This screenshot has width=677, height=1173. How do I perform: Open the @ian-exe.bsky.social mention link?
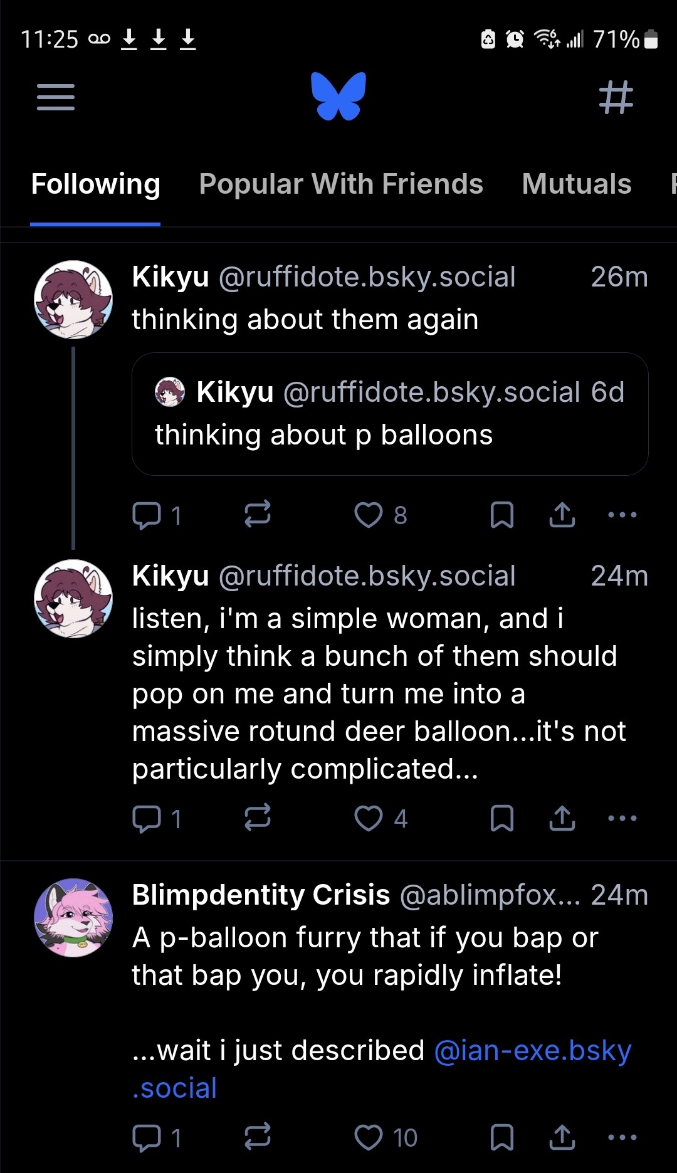click(x=532, y=1051)
